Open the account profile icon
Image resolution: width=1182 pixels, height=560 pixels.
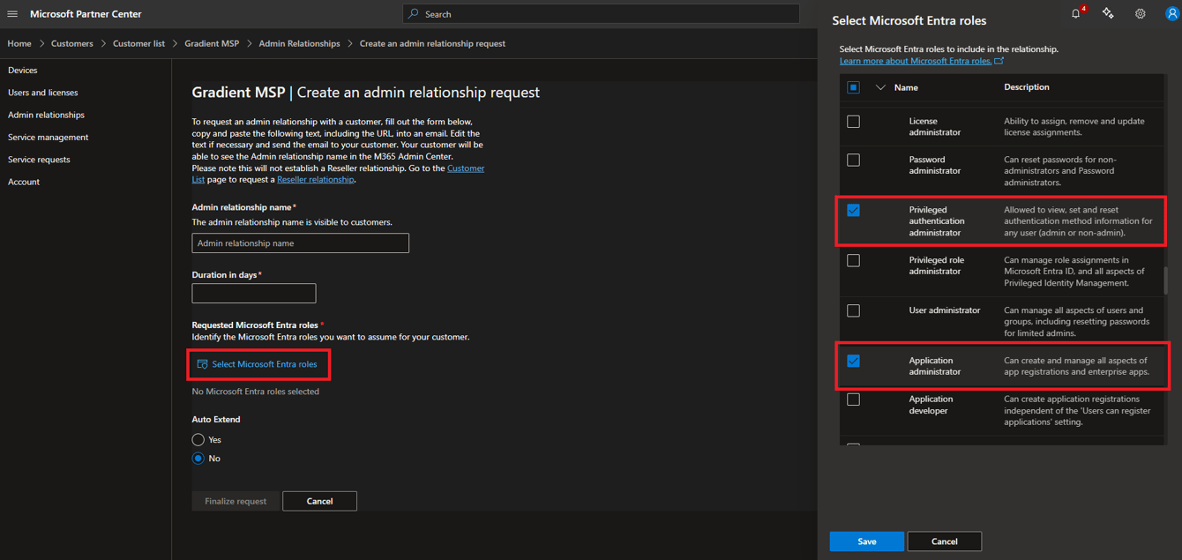coord(1170,13)
